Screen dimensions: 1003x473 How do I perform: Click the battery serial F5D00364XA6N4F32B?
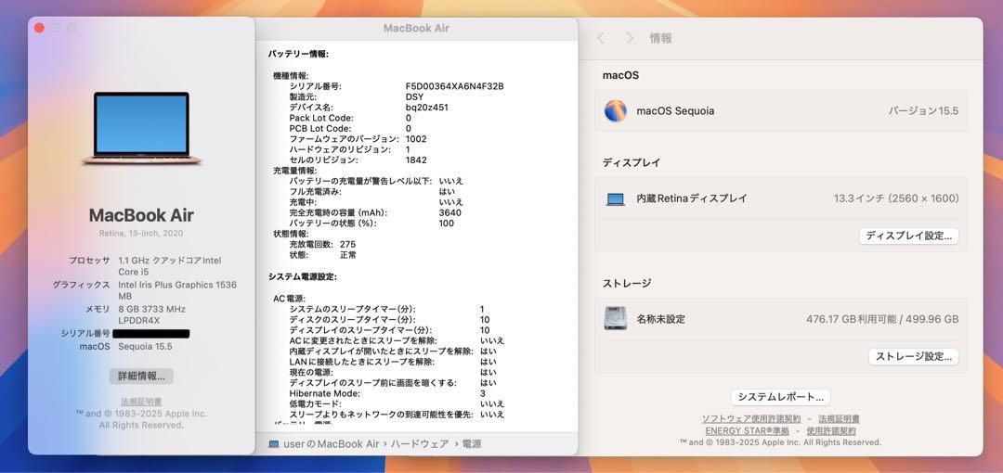click(455, 86)
